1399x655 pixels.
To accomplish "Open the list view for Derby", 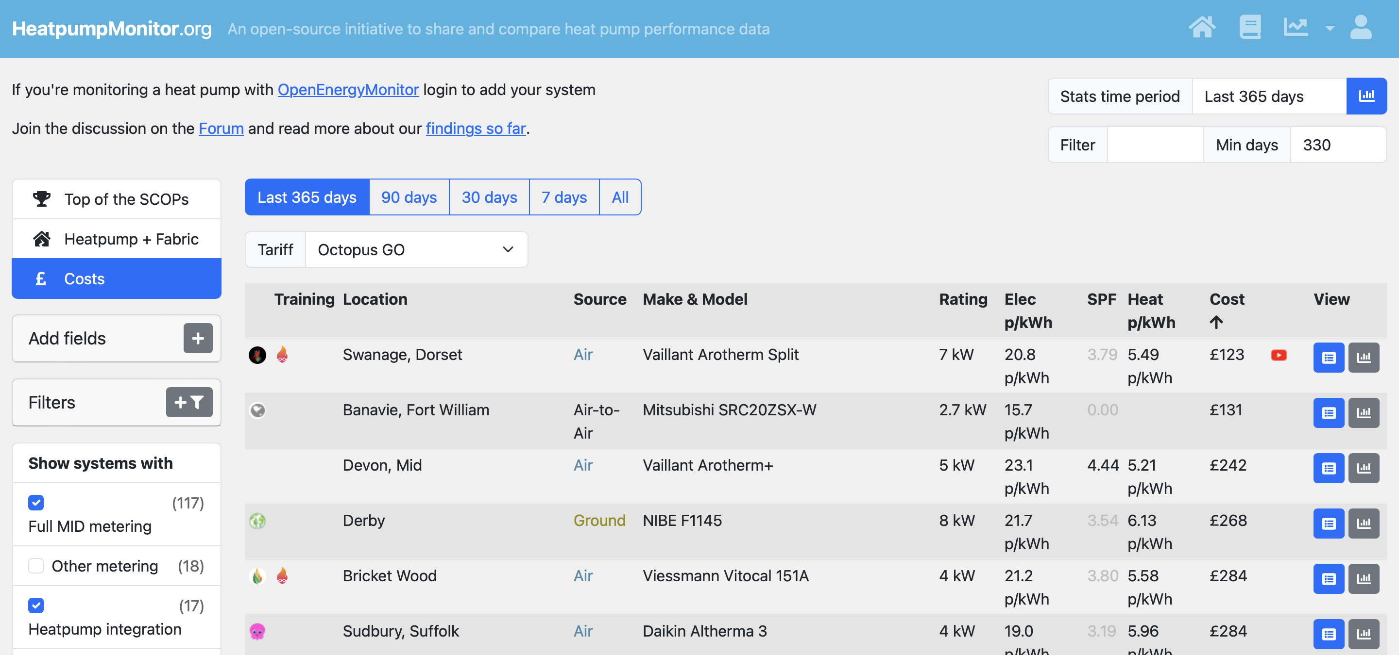I will (x=1329, y=524).
